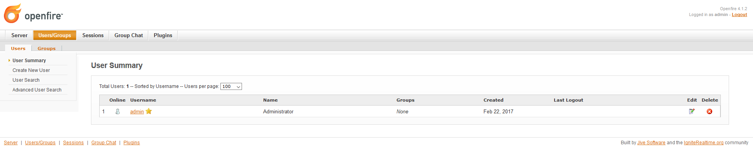Open Create New User in sidebar
This screenshot has height=163, width=753.
click(x=31, y=70)
